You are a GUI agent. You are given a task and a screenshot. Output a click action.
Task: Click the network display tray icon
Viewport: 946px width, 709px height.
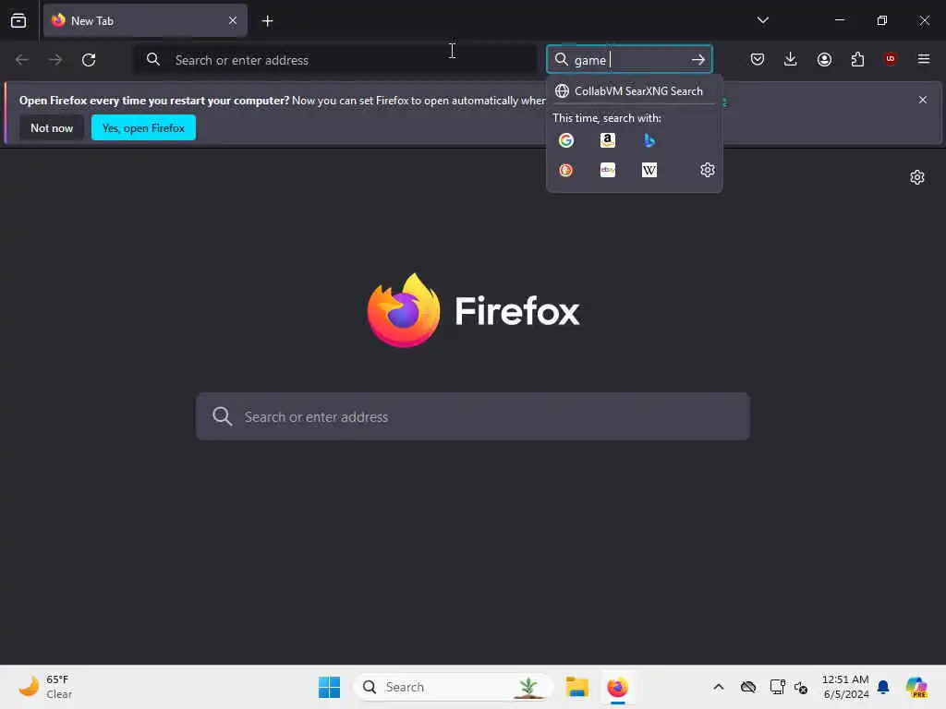pos(777,687)
